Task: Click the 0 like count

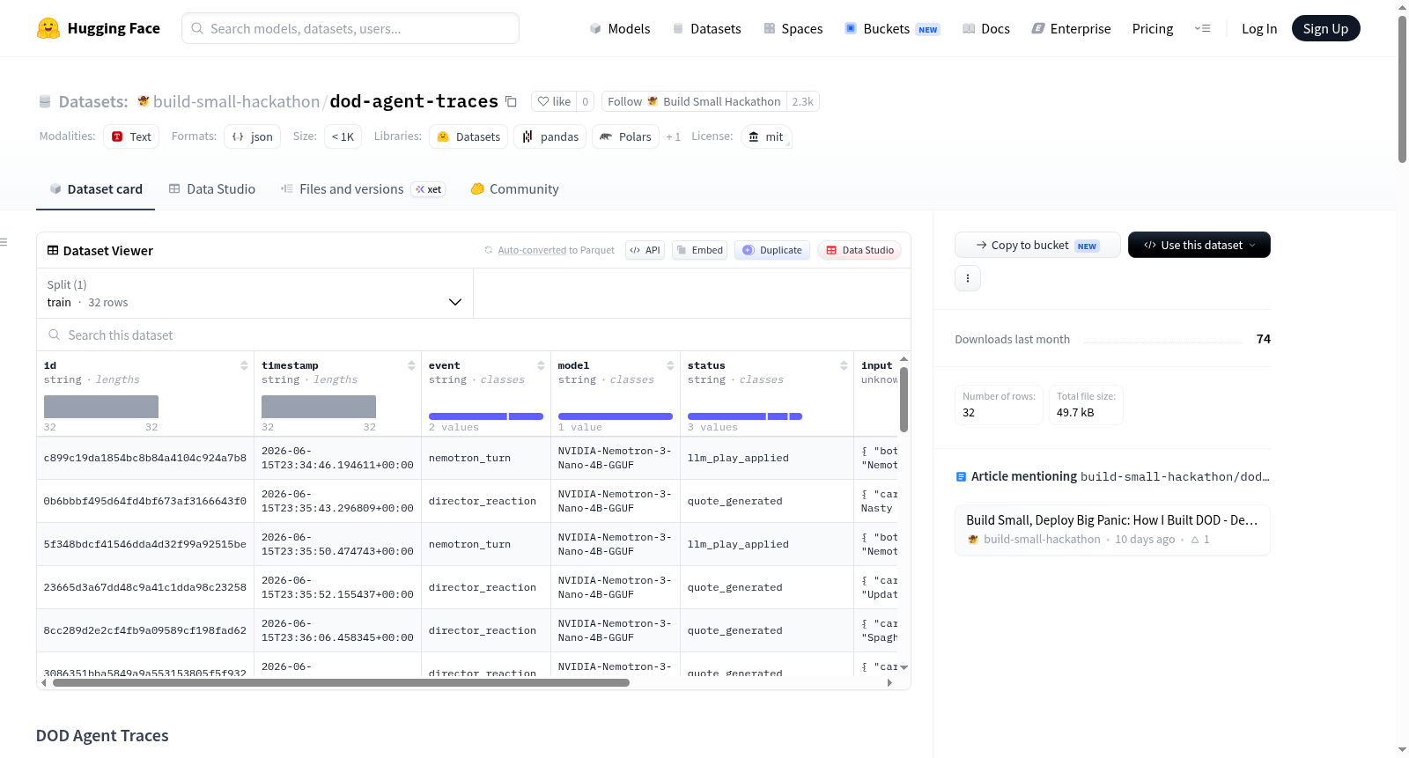Action: [586, 101]
